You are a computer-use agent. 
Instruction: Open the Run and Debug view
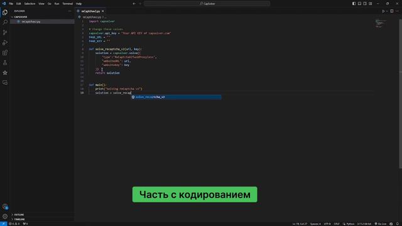coord(5,43)
